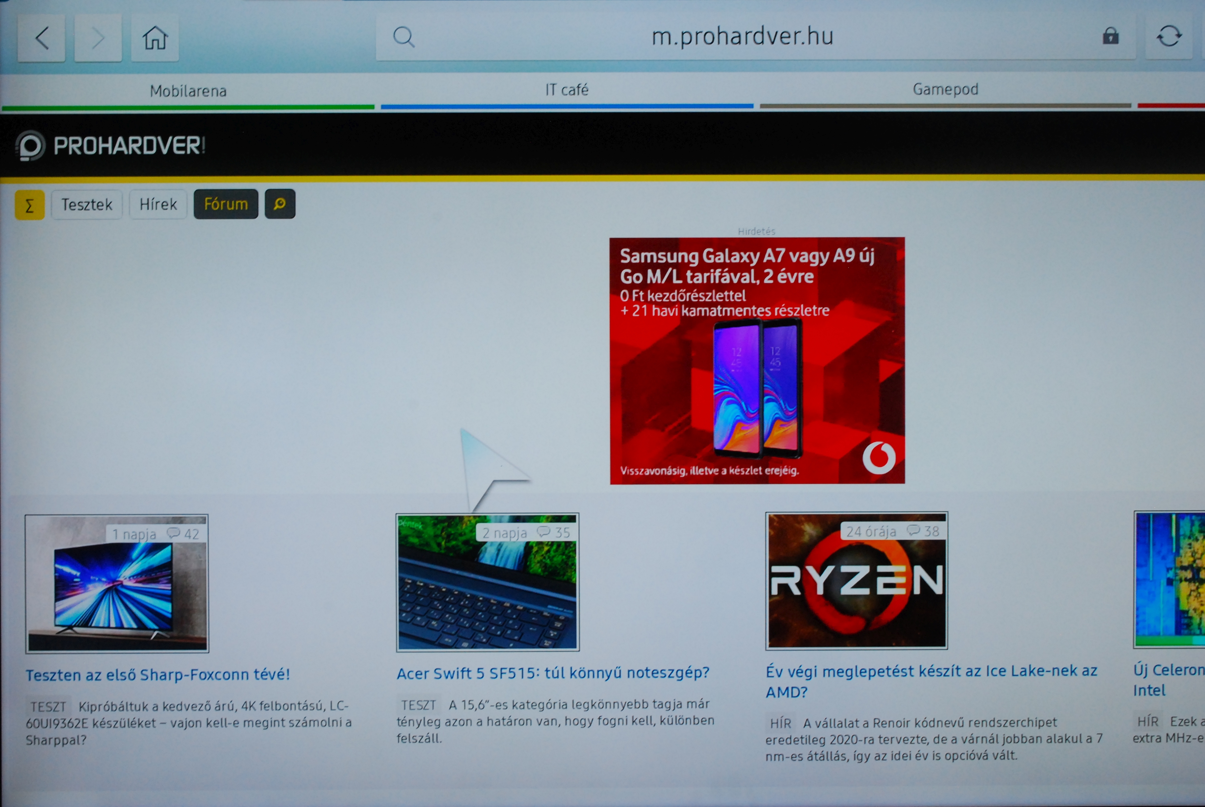This screenshot has height=807, width=1205.
Task: Open 'Acer Swift 5 SF515' article link
Action: (x=553, y=673)
